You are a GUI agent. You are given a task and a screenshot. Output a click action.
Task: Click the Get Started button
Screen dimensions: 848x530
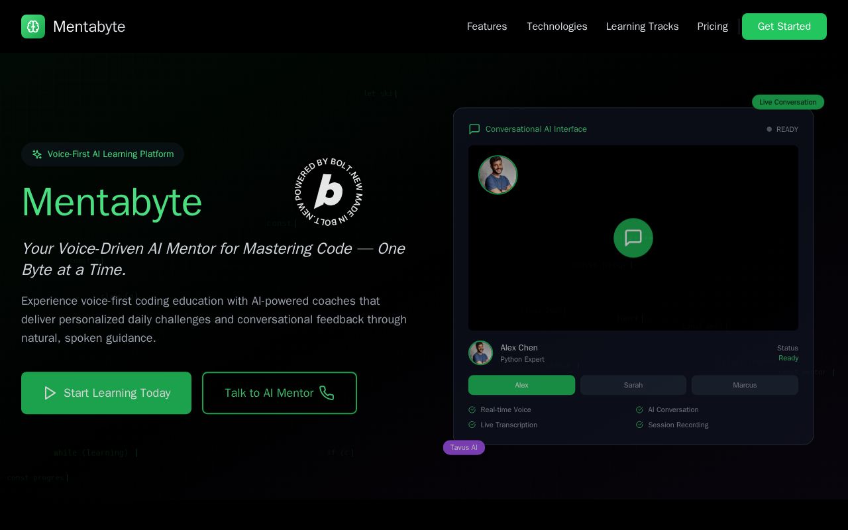point(784,26)
